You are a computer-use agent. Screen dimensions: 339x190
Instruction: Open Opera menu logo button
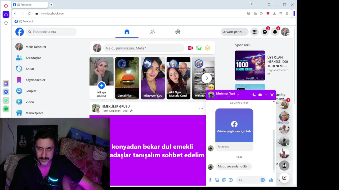6,6
